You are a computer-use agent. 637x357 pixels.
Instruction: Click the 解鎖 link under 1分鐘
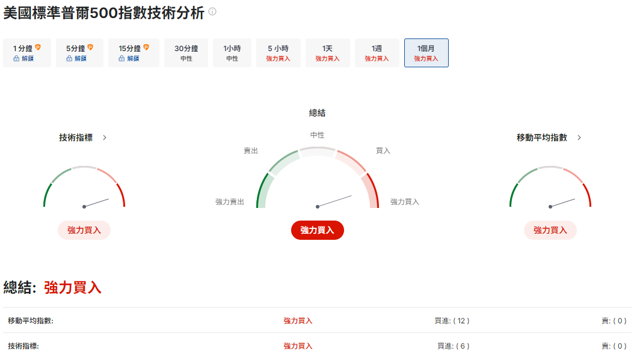pyautogui.click(x=29, y=58)
